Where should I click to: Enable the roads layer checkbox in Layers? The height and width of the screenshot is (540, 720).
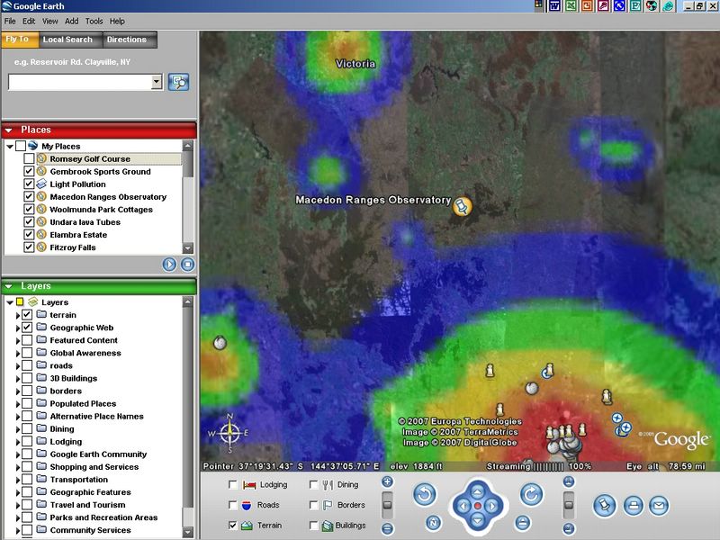27,365
